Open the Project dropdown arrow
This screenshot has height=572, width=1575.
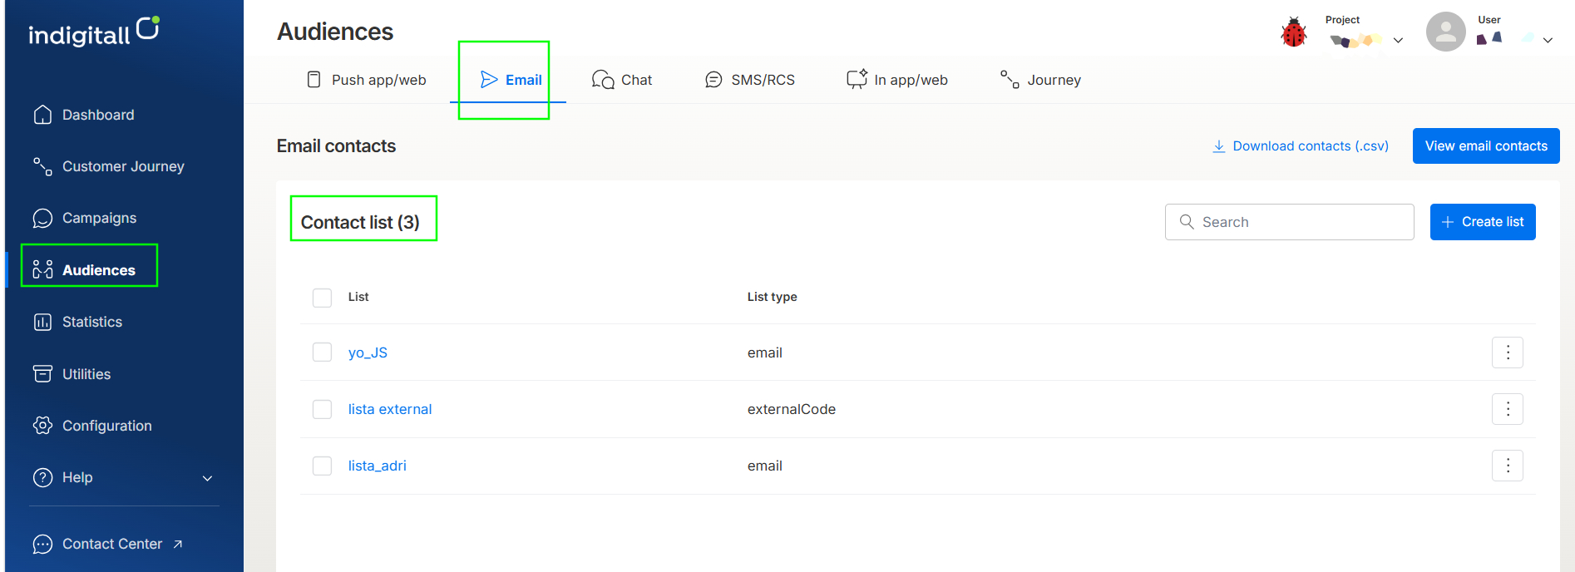tap(1398, 40)
